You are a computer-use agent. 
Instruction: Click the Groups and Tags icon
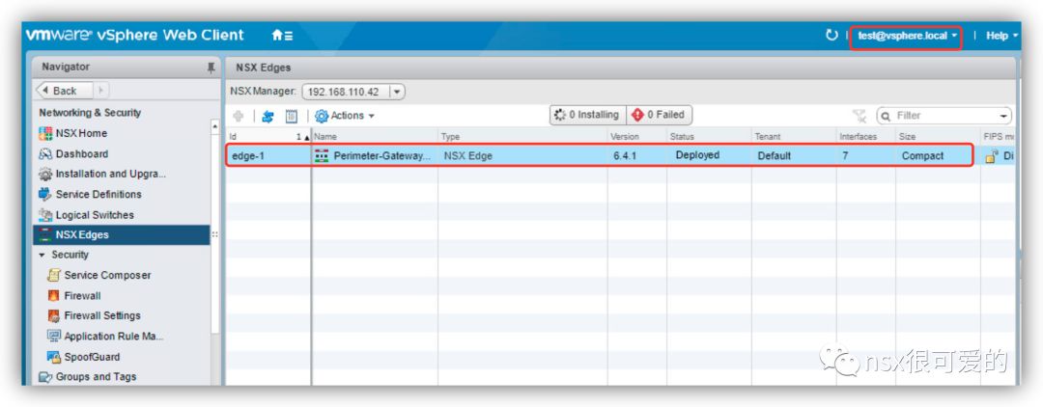(x=45, y=377)
